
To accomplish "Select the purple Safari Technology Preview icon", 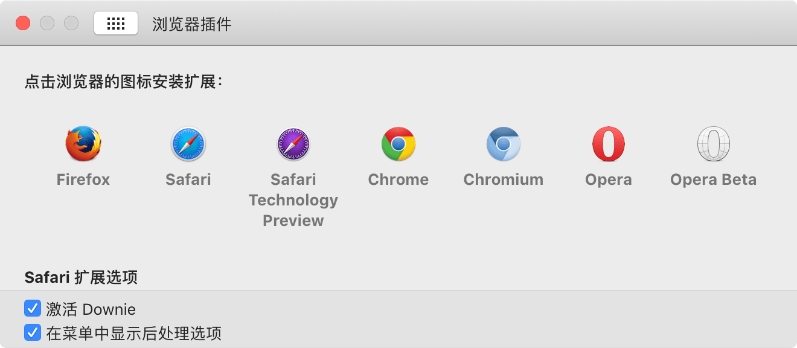I will tap(293, 144).
